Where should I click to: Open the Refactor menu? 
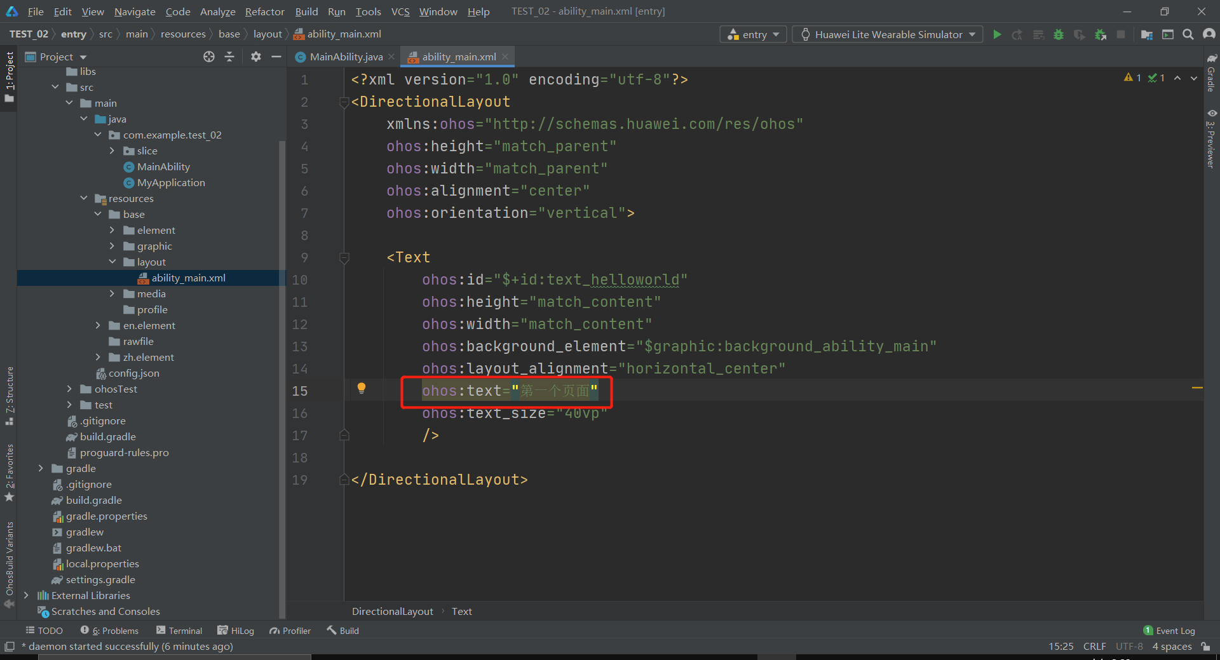coord(264,11)
